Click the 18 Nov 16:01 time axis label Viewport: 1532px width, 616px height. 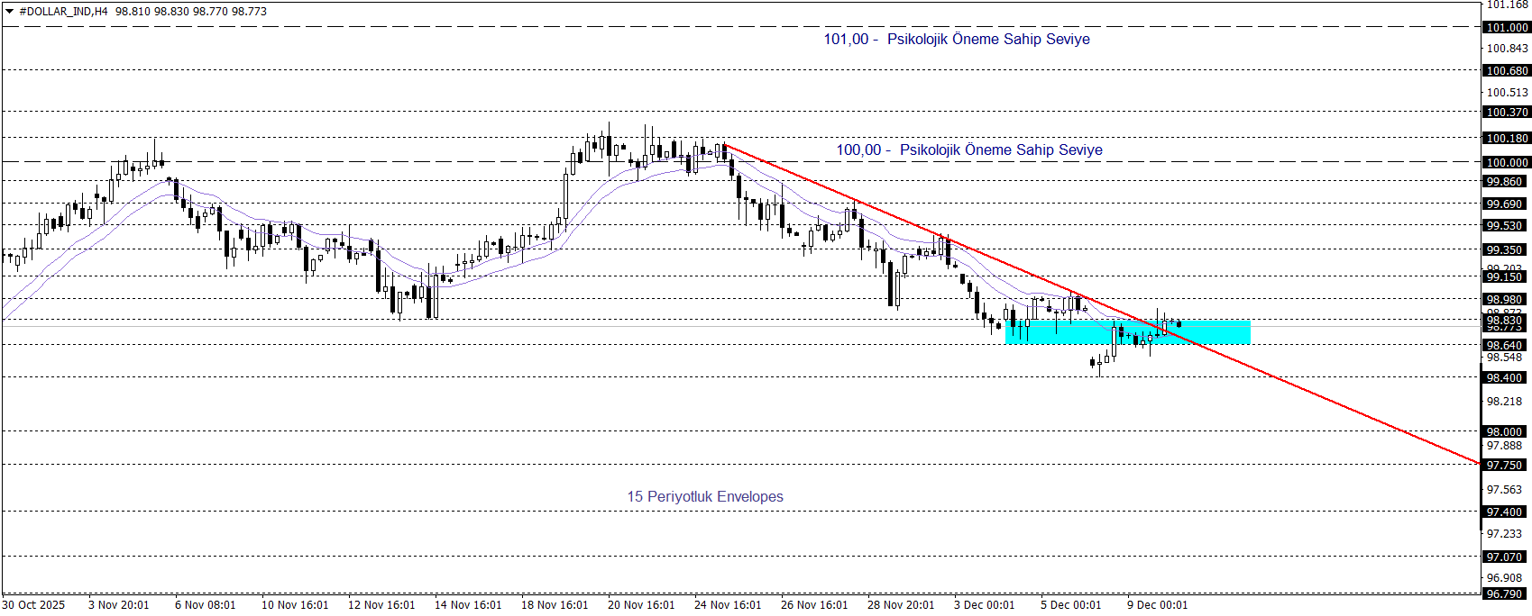point(555,605)
